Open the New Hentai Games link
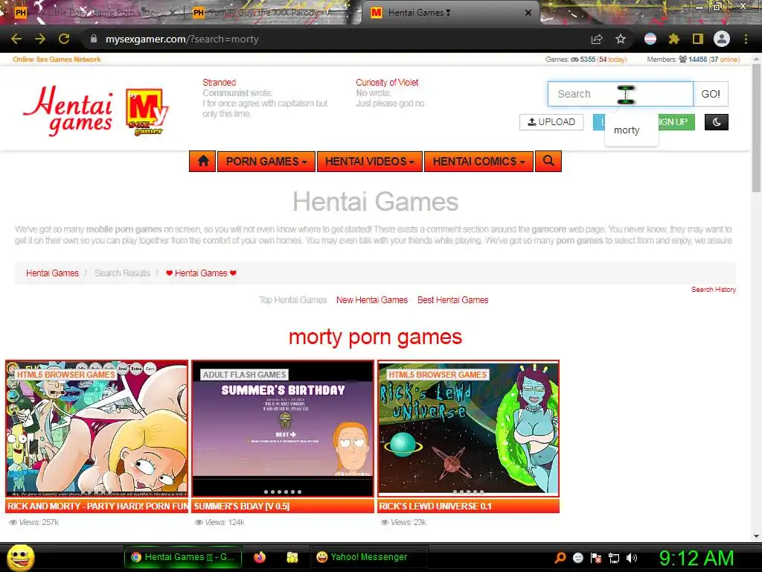 372,300
